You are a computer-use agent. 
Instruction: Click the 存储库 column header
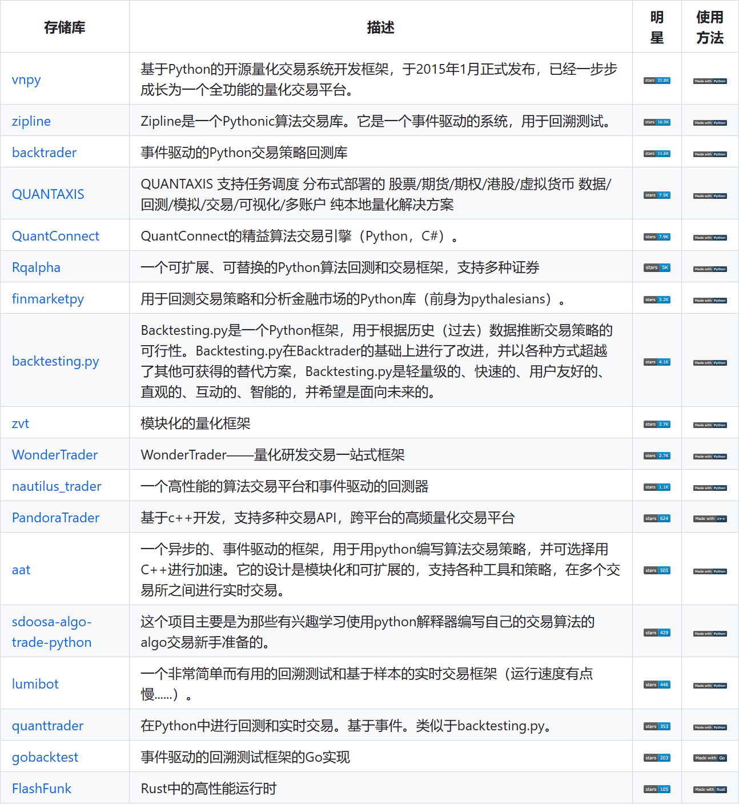tap(65, 27)
